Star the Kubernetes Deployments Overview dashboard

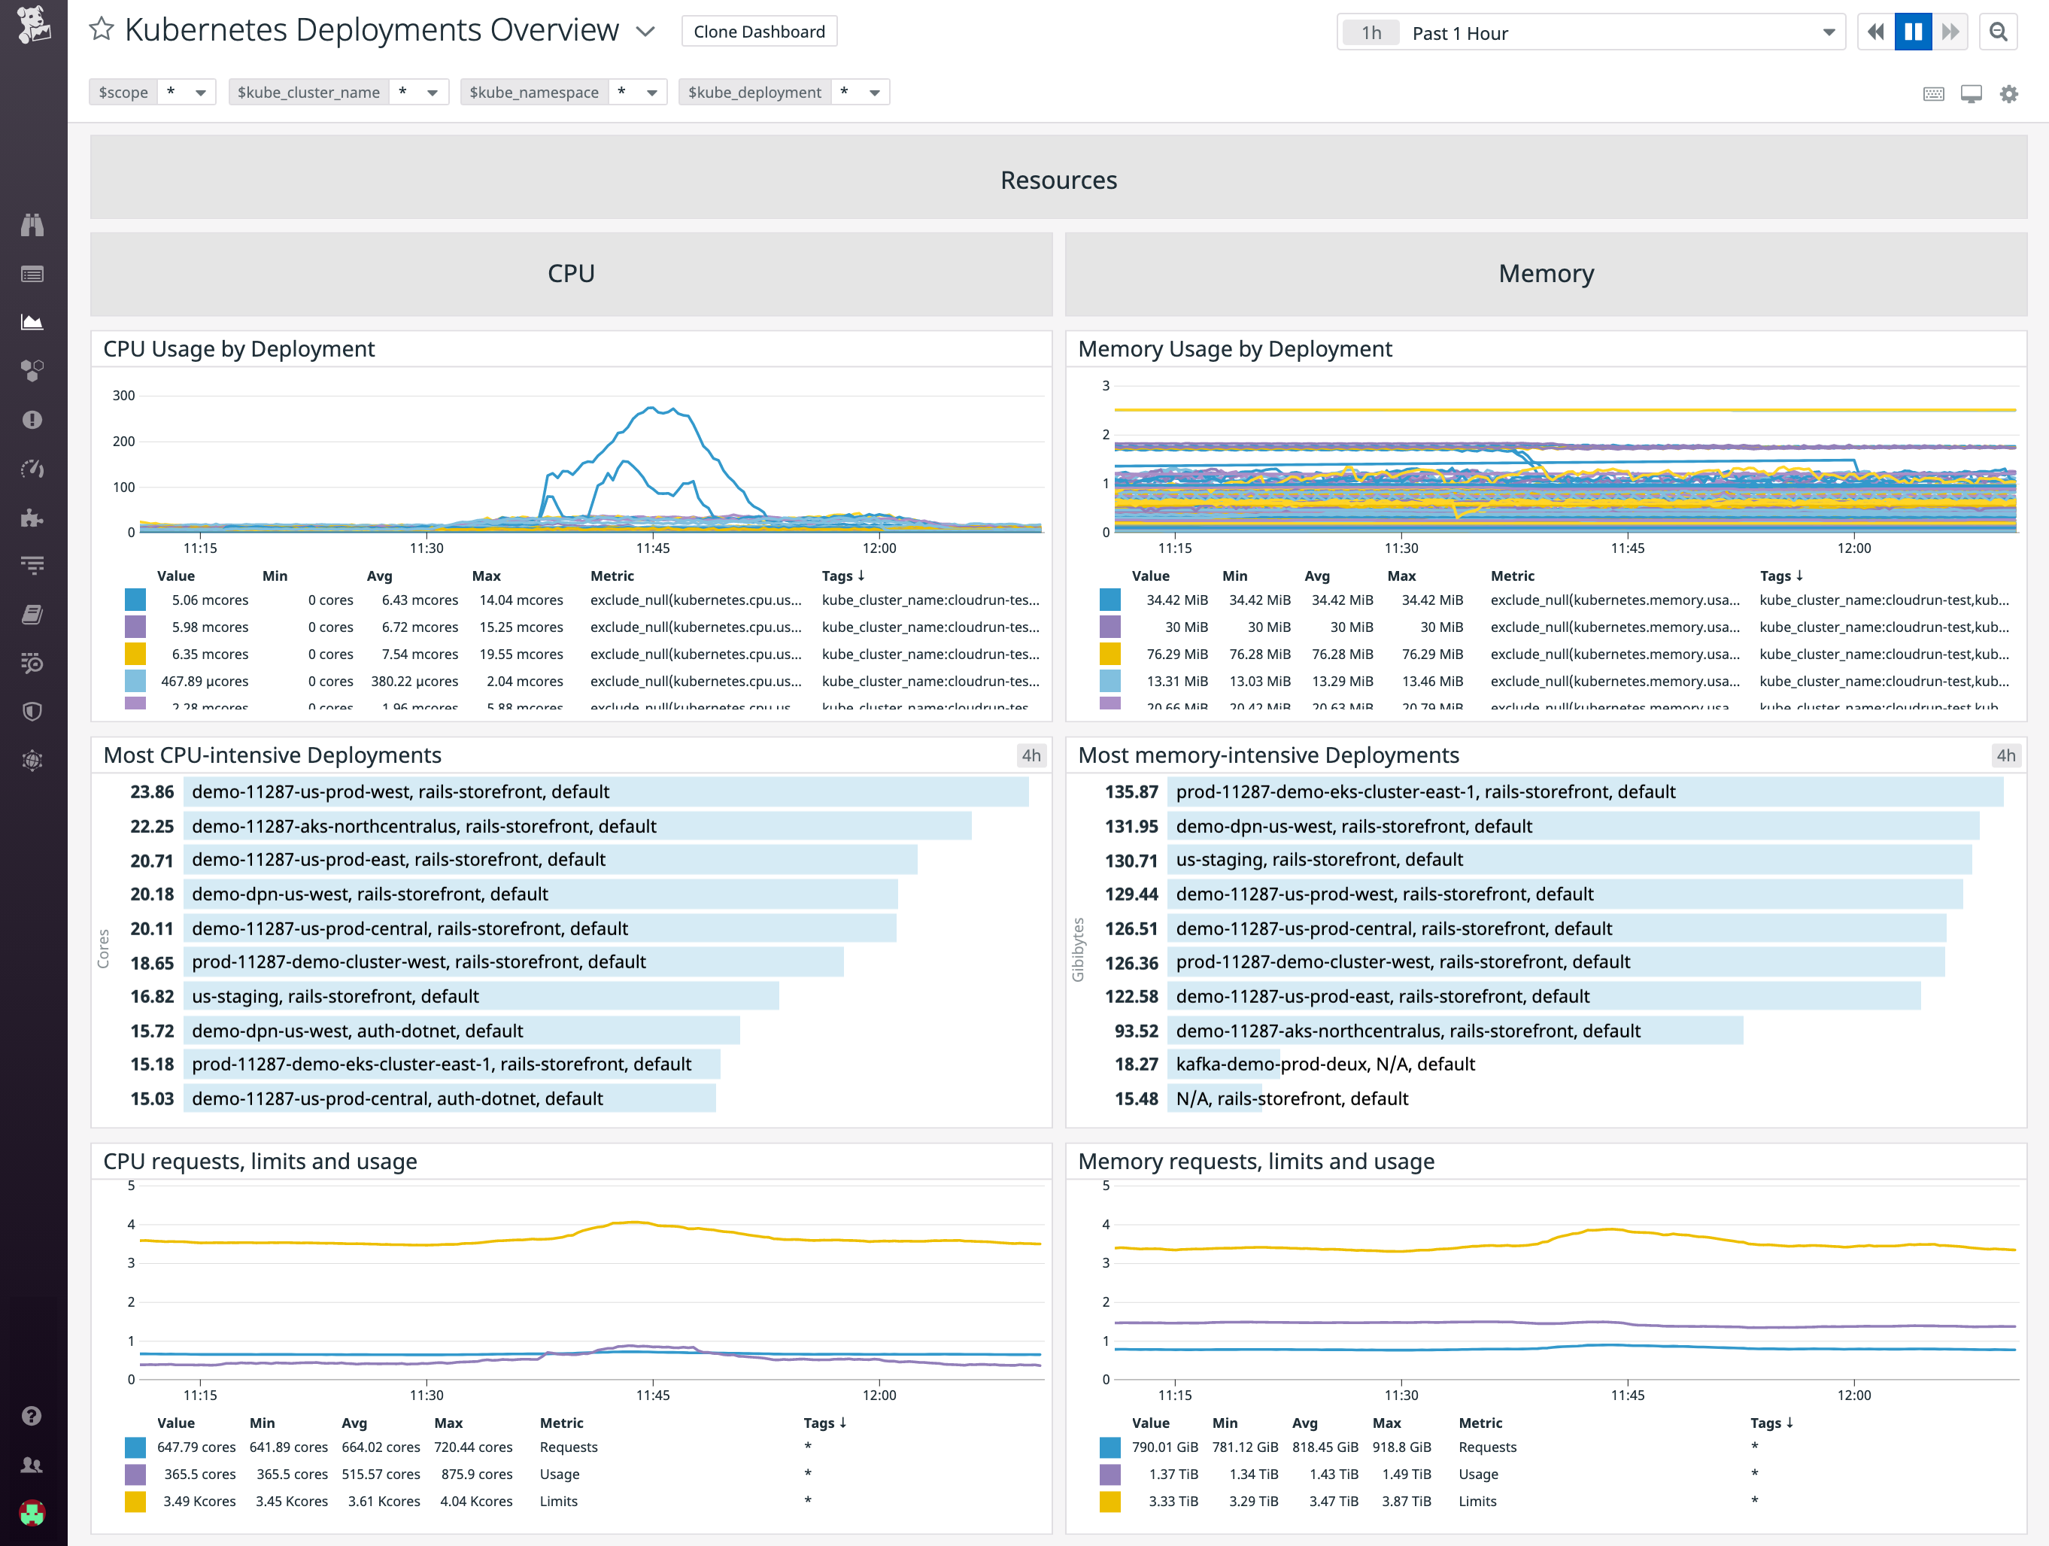[x=101, y=29]
